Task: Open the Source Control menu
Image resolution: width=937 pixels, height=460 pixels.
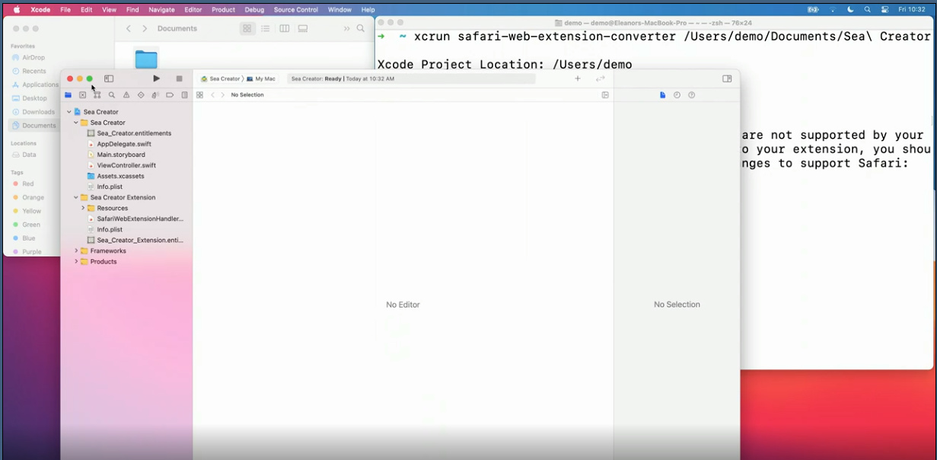Action: tap(296, 10)
